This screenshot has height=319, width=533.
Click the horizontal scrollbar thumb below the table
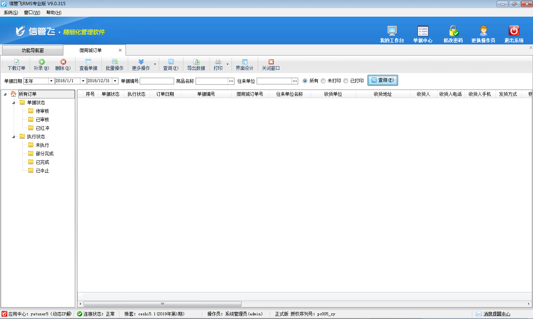tap(162, 304)
